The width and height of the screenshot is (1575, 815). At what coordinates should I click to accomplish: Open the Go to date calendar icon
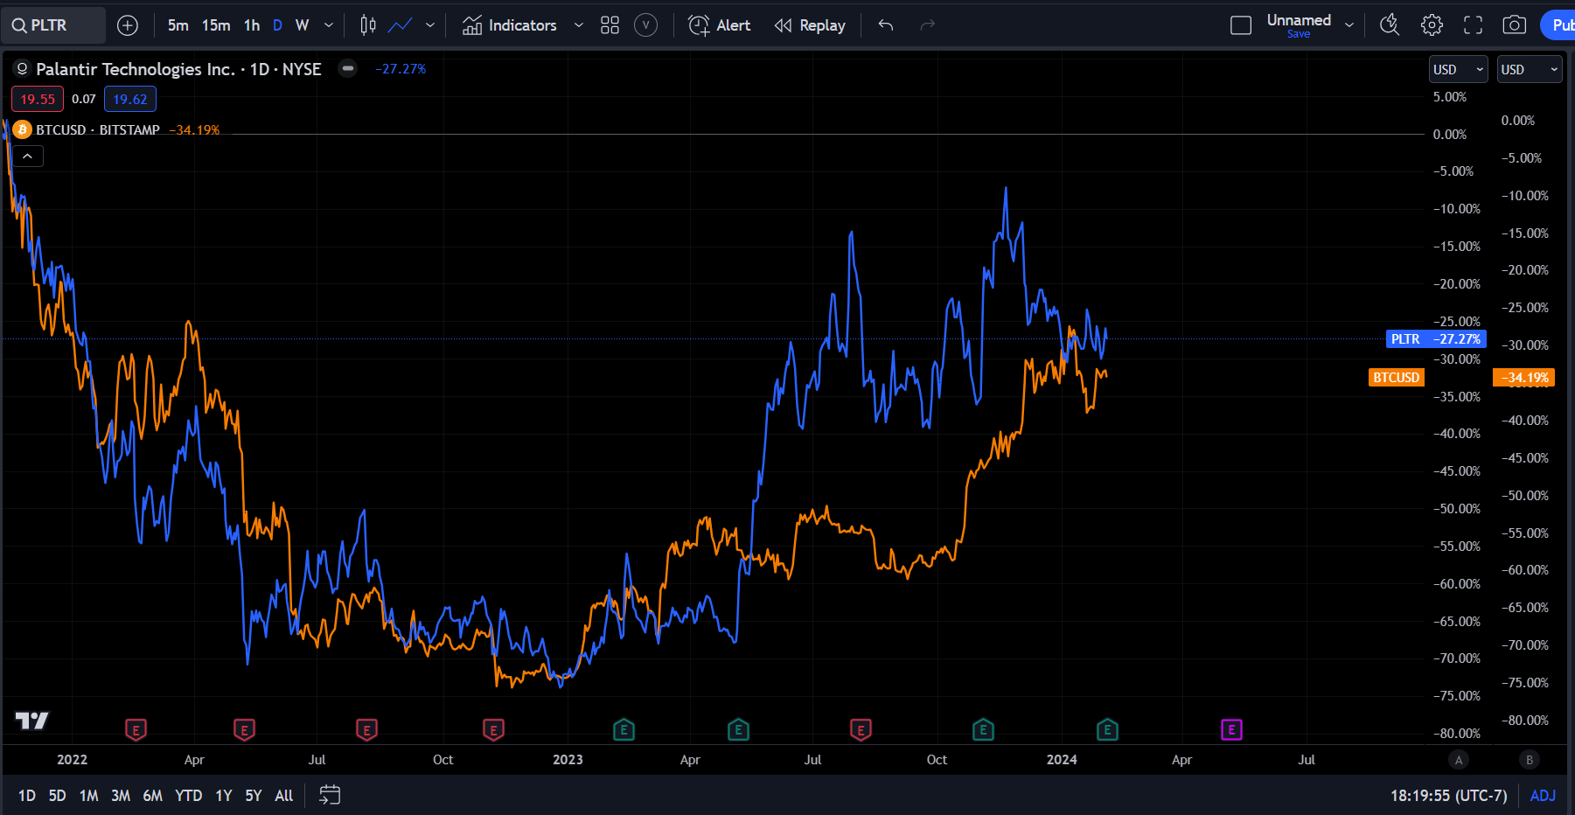pyautogui.click(x=330, y=795)
